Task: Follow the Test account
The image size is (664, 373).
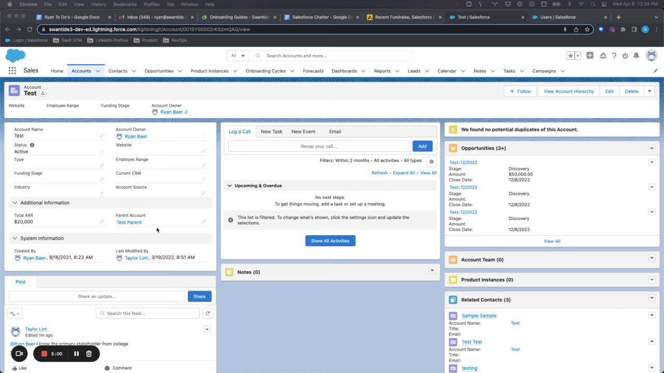Action: coord(520,91)
